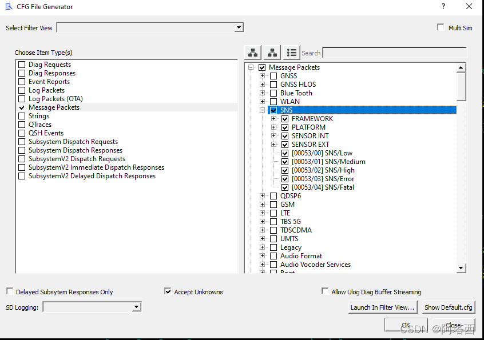The height and width of the screenshot is (340, 484).
Task: Check the TBS 5G tree checkbox
Action: click(273, 222)
